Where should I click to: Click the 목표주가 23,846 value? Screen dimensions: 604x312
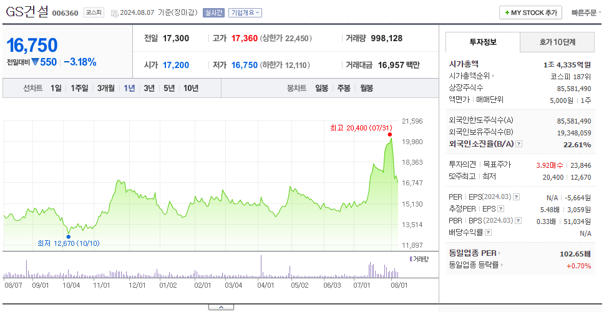tap(582, 165)
